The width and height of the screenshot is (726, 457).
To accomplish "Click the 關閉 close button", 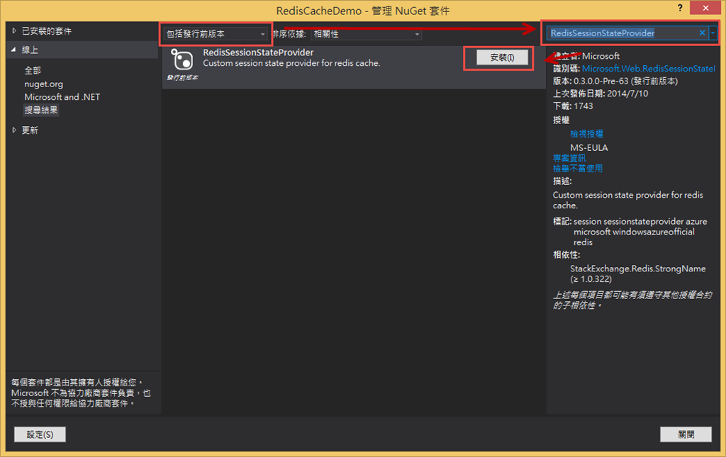I will 686,434.
